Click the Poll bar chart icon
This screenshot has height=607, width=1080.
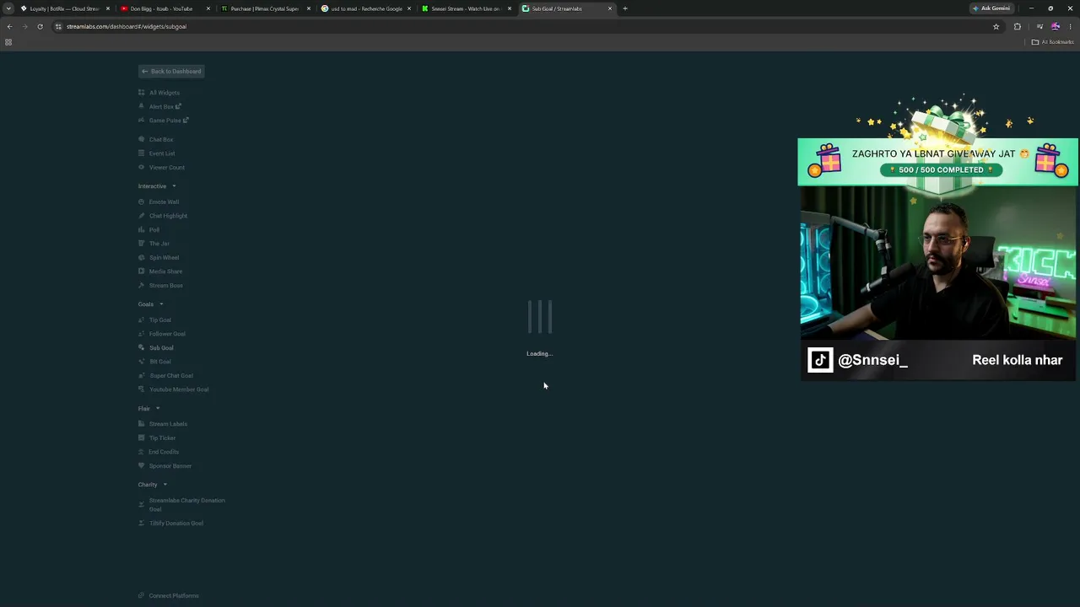pyautogui.click(x=142, y=229)
